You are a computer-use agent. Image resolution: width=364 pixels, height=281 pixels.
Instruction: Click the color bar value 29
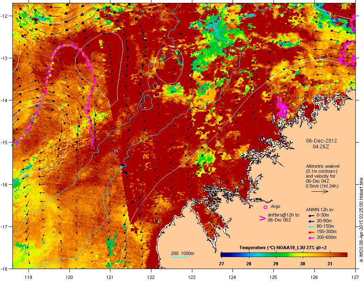(276, 264)
